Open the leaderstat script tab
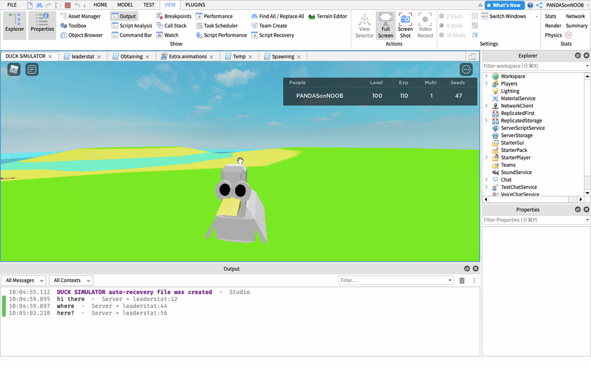Viewport: 591px width, 369px height. pyautogui.click(x=83, y=56)
